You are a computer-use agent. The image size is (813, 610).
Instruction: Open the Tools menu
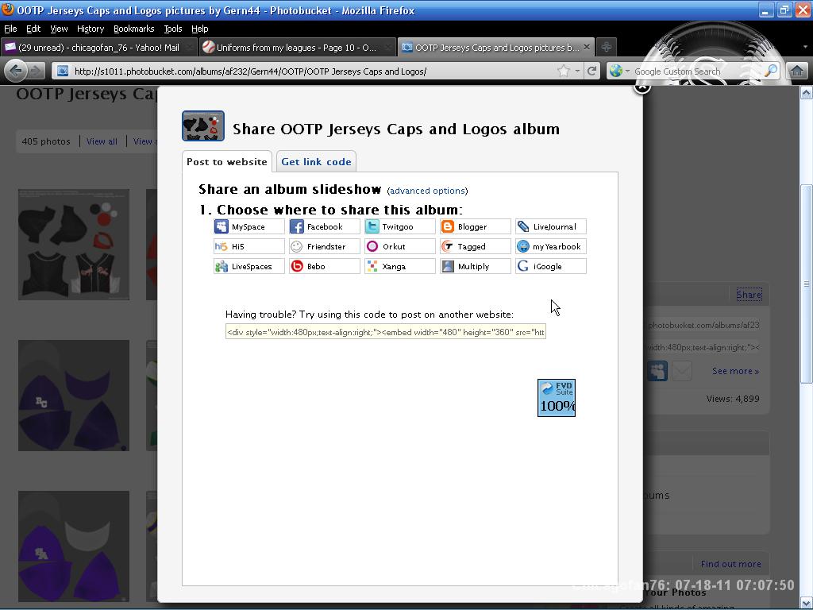click(x=172, y=29)
